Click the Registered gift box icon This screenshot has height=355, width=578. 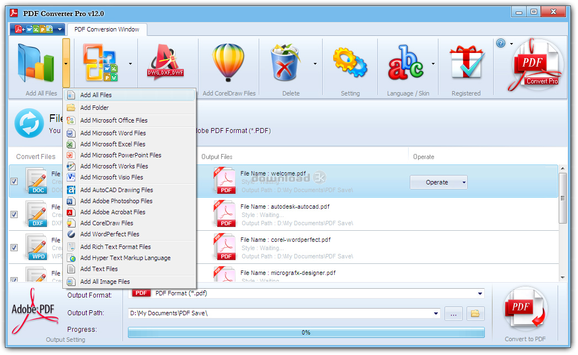coord(466,62)
